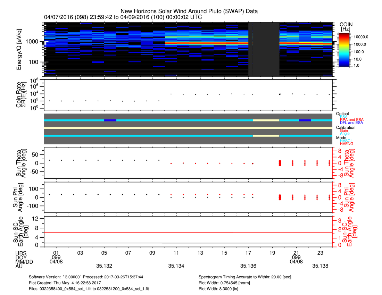Click the hour 11 tick label
This screenshot has width=382, height=295.
click(x=176, y=252)
